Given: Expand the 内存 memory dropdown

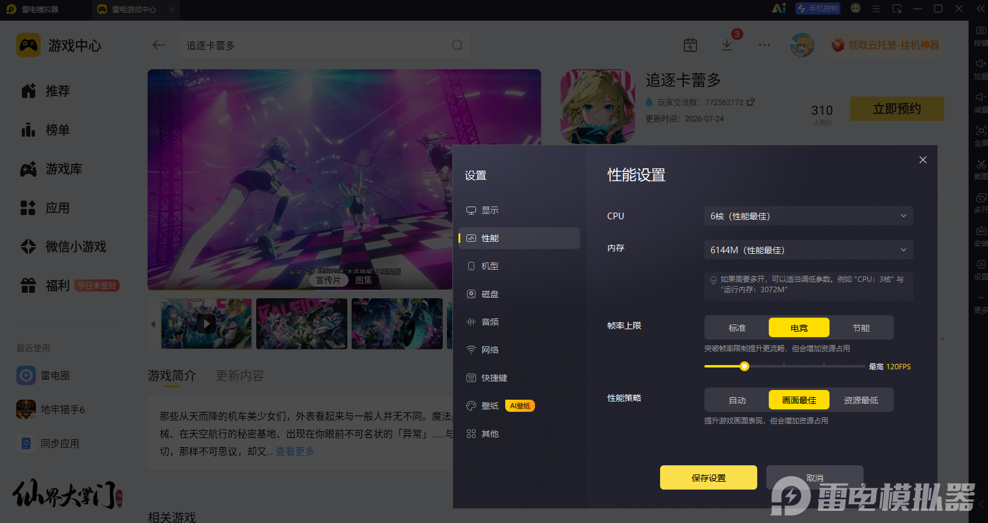Looking at the screenshot, I should (809, 250).
